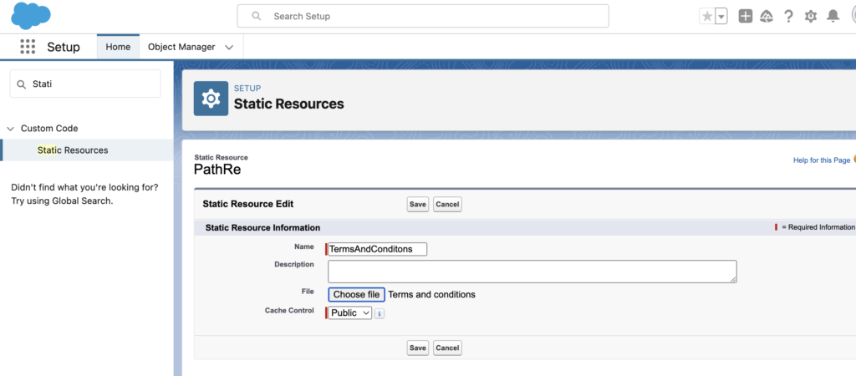Click the Description text area
The width and height of the screenshot is (856, 376).
pyautogui.click(x=532, y=272)
